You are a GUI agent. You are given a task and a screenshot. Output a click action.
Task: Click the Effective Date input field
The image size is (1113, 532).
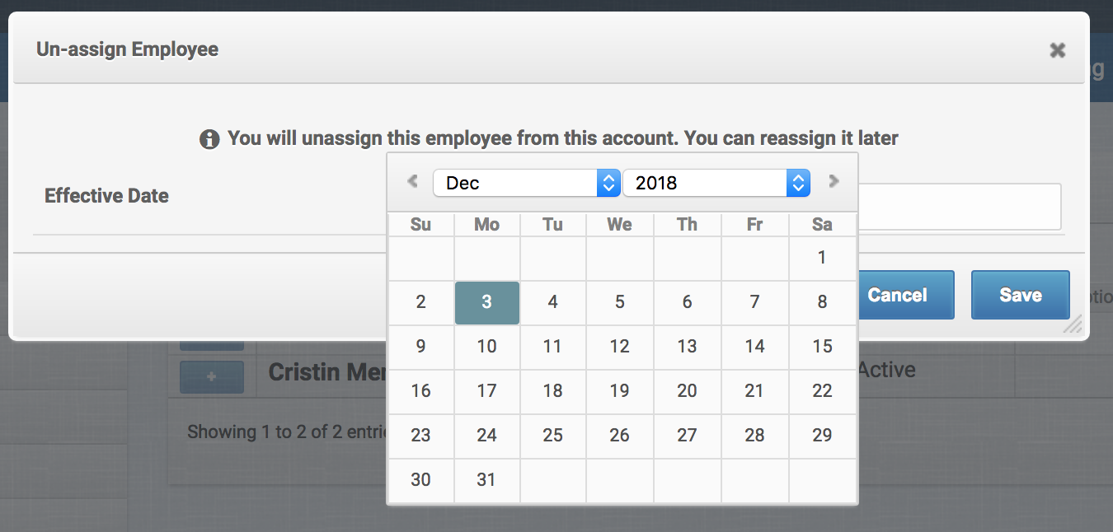point(958,207)
